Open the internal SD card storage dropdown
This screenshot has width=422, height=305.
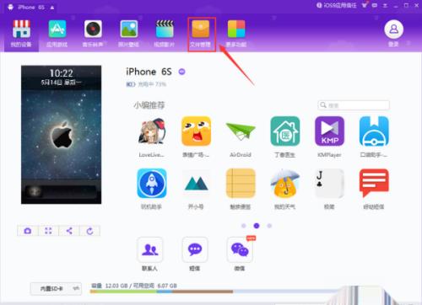pyautogui.click(x=56, y=288)
